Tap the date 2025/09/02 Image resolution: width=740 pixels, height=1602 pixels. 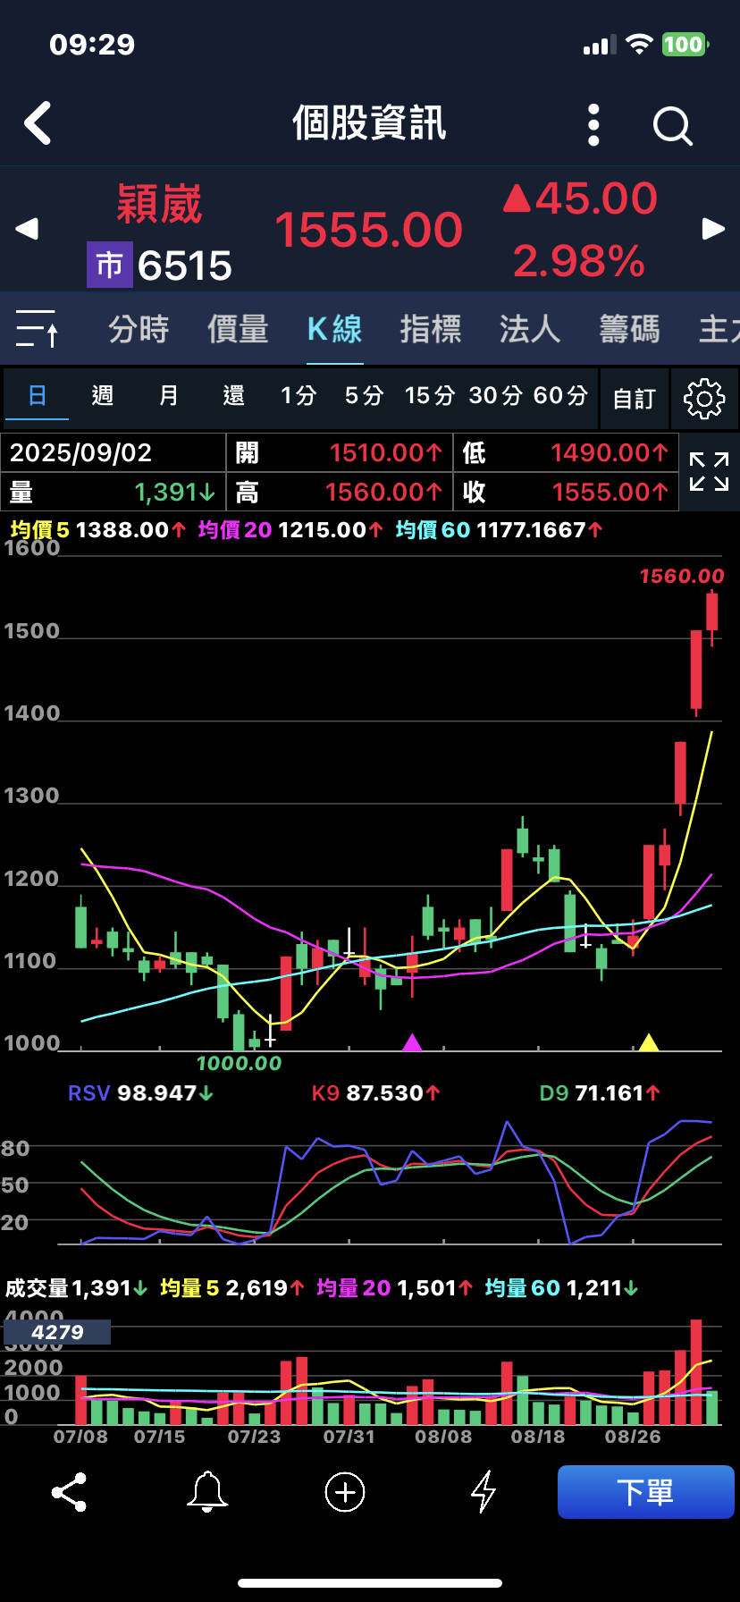click(x=81, y=452)
